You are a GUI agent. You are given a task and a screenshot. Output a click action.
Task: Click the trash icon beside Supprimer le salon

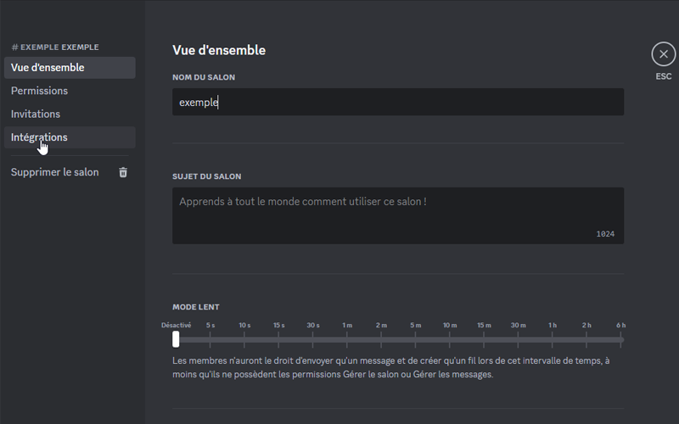[123, 172]
